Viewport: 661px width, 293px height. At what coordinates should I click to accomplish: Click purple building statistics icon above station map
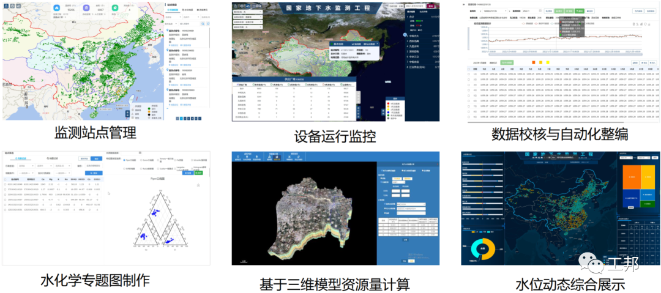coord(86,8)
